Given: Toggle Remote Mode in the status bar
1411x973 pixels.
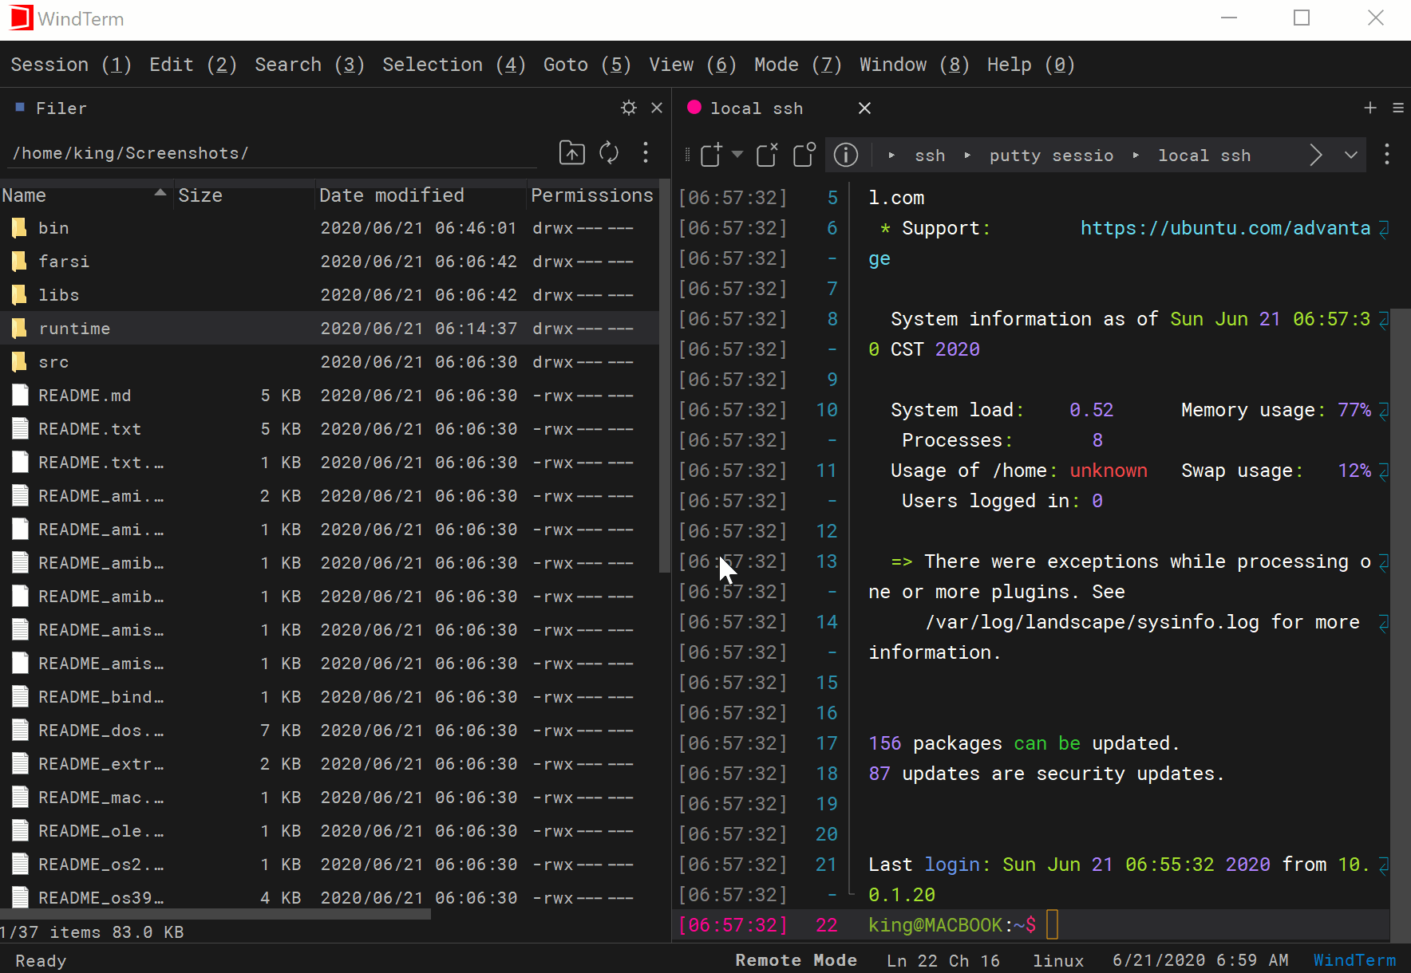Looking at the screenshot, I should (x=796, y=960).
